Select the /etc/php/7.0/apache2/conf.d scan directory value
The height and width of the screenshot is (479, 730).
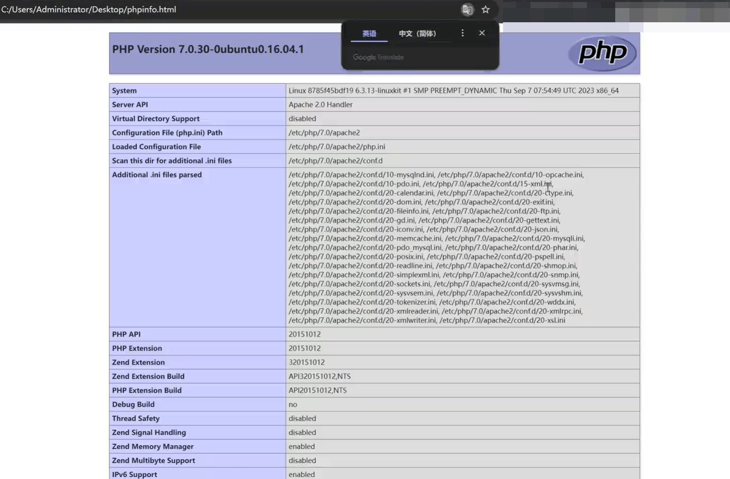[336, 161]
